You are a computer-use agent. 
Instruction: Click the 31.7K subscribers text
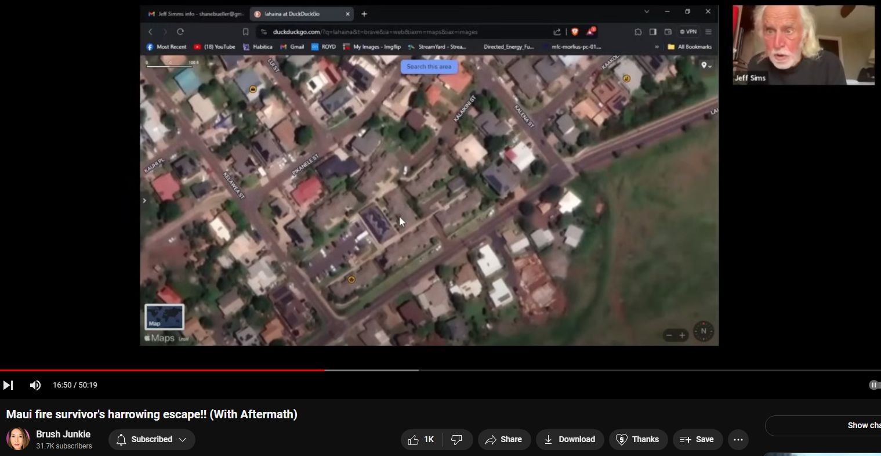[x=64, y=446]
